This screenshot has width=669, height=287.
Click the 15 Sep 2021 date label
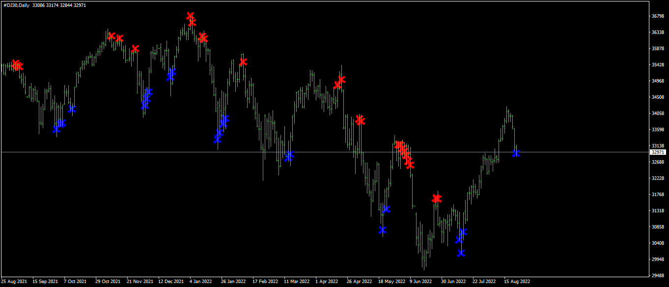pyautogui.click(x=45, y=282)
